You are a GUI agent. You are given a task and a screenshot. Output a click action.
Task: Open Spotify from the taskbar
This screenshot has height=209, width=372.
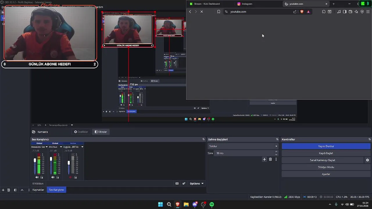click(x=212, y=204)
